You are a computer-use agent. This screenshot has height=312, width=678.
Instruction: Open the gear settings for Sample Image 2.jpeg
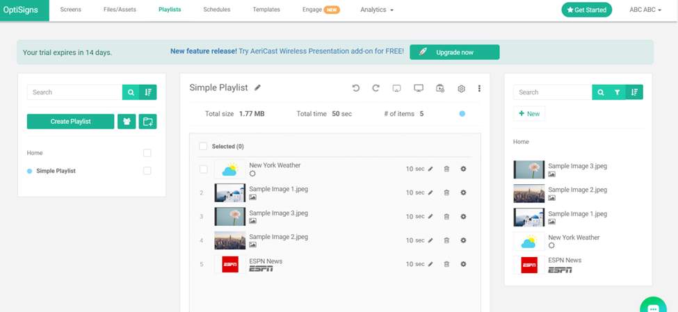pyautogui.click(x=463, y=240)
